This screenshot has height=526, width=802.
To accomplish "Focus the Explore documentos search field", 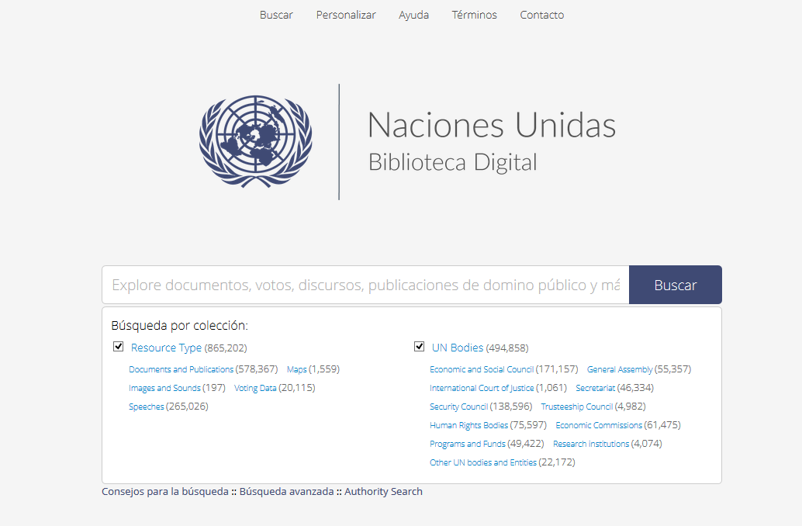I will pos(365,285).
